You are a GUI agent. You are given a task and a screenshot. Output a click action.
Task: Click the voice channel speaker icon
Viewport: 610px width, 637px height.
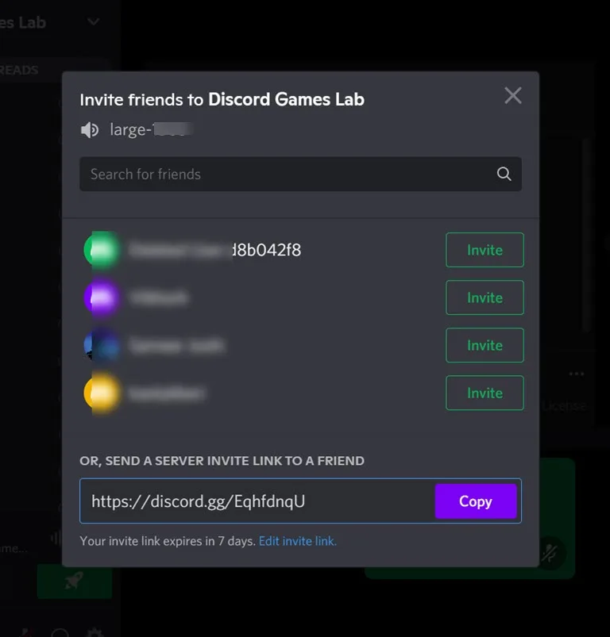(90, 130)
